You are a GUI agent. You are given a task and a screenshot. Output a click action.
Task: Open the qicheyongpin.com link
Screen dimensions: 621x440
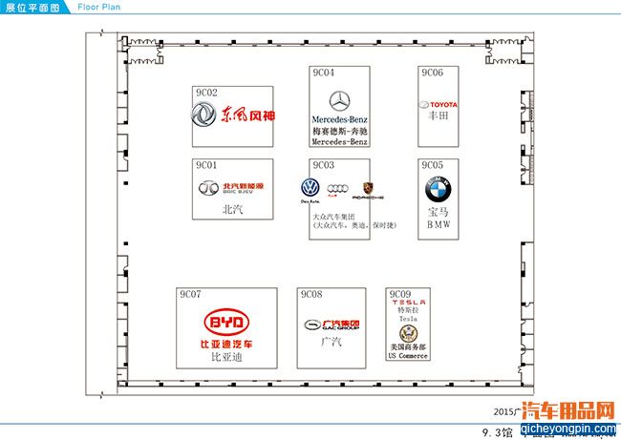coord(568,429)
